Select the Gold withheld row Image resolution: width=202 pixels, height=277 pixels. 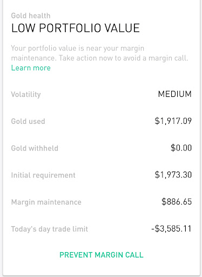coord(102,148)
